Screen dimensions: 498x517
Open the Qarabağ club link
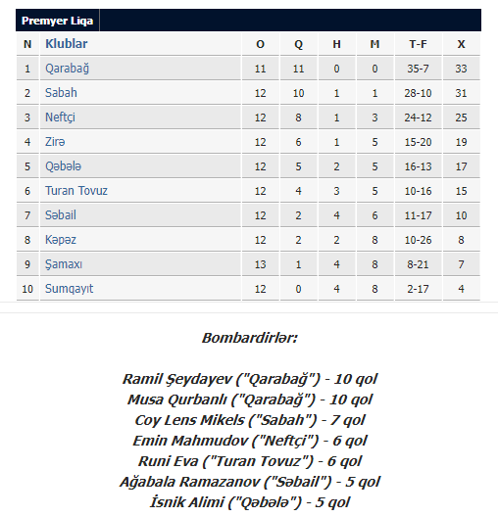[x=67, y=69]
